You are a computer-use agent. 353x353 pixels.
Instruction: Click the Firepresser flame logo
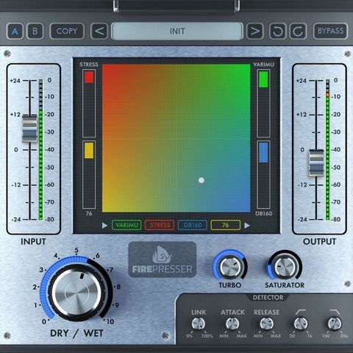pyautogui.click(x=162, y=254)
